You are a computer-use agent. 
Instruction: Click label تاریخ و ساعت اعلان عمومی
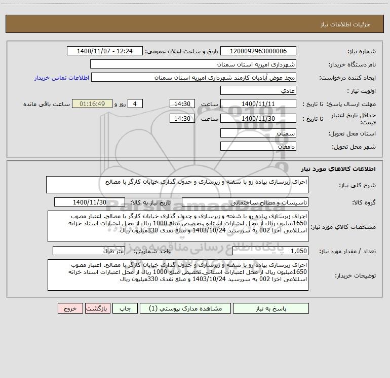tap(181, 51)
